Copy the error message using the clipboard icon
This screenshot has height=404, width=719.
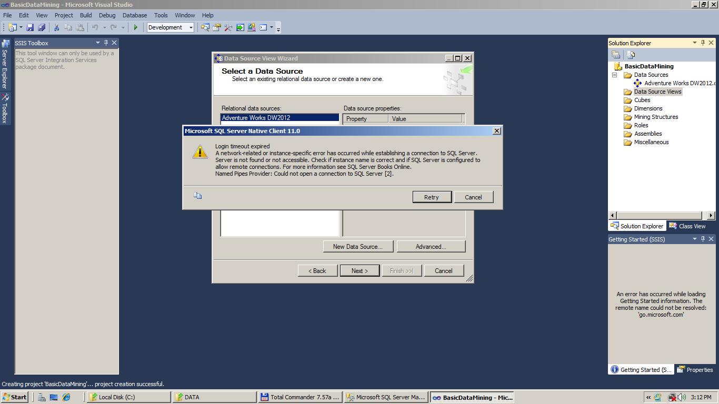tap(198, 195)
